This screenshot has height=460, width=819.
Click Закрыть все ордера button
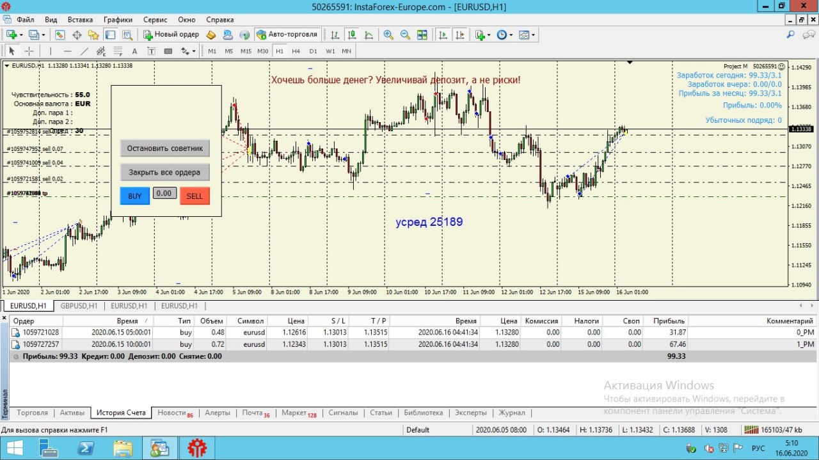165,172
